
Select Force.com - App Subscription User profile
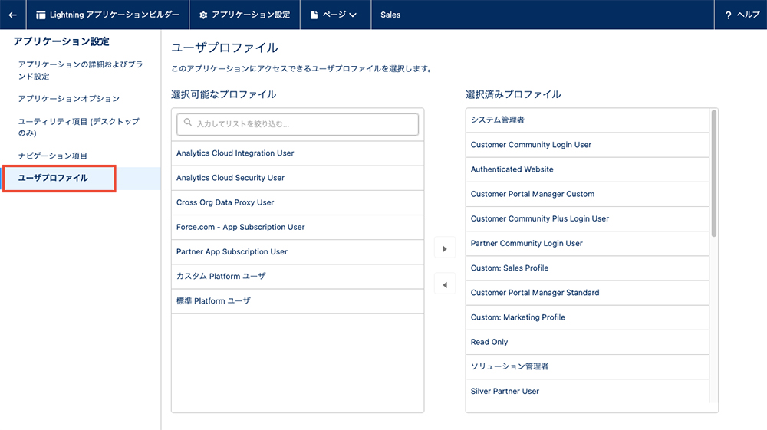click(298, 227)
